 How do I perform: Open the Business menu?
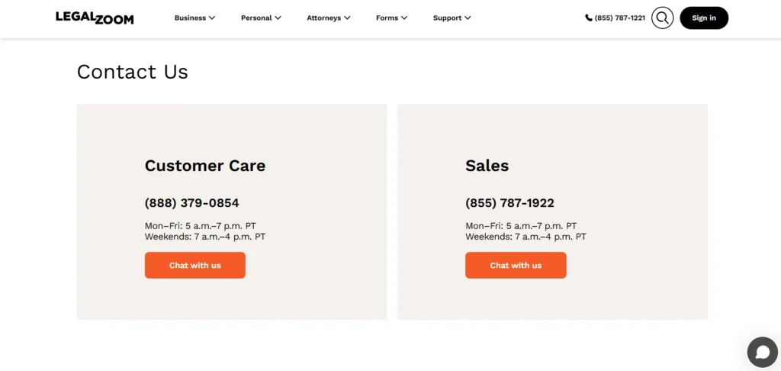click(x=190, y=18)
